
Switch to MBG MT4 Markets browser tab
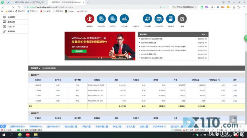coord(29,2)
